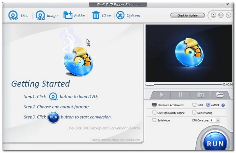Open the winxdvd.com website link
The width and height of the screenshot is (236, 153).
(125, 140)
